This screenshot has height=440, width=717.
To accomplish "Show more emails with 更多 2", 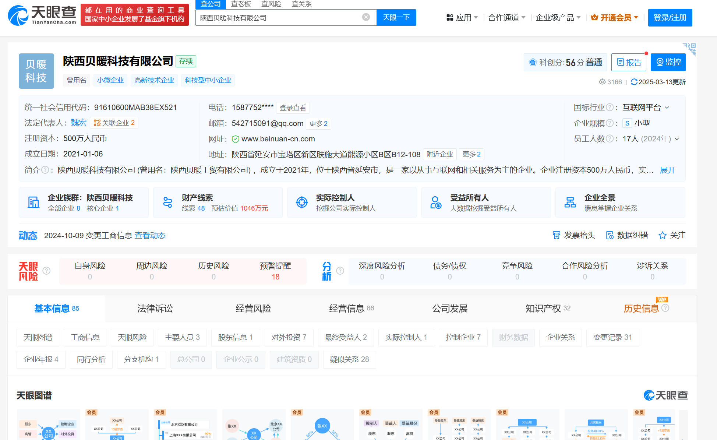I will [318, 124].
